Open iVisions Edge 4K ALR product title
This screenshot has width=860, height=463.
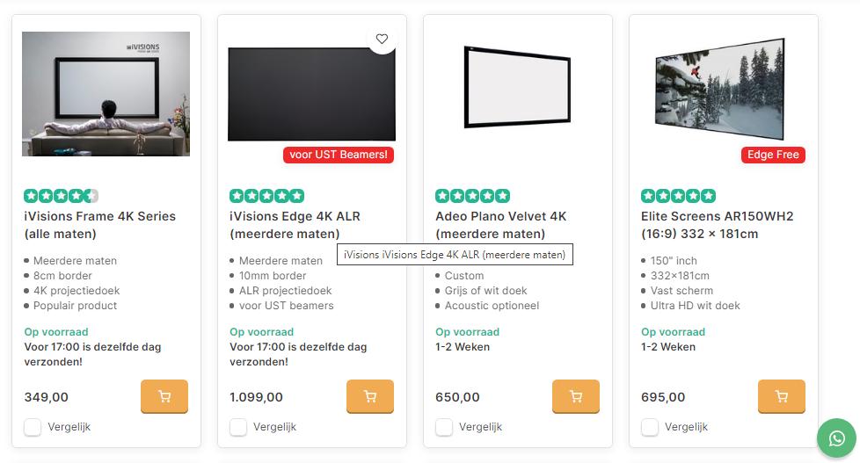point(295,217)
